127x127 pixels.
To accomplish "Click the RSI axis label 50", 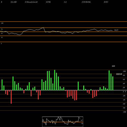I will (2, 33).
